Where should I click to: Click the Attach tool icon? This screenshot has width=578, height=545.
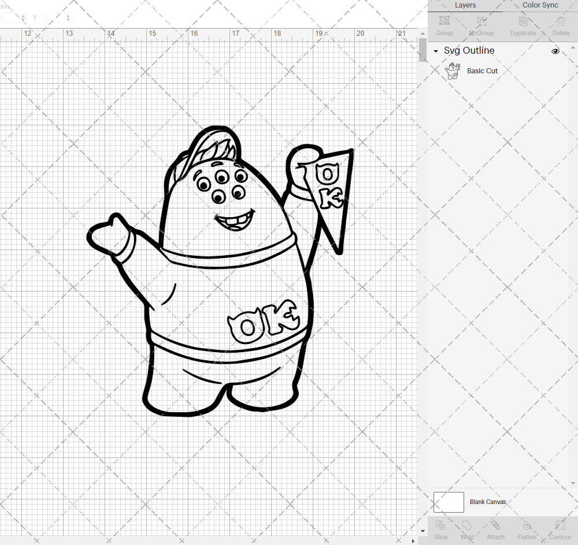495,525
